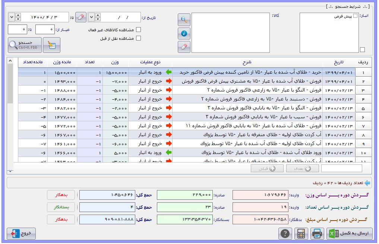The width and height of the screenshot is (379, 244).
Task: Open the 'to date' dropdown arrow
Action: tap(11, 17)
